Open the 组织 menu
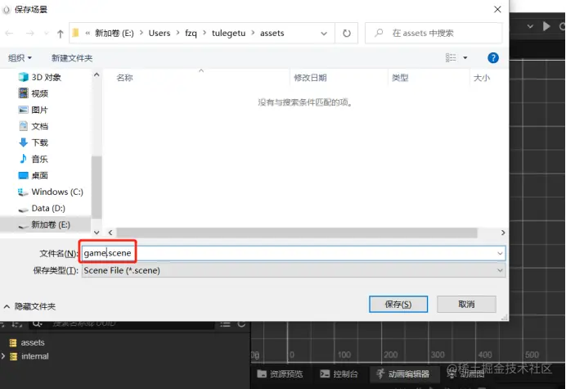The width and height of the screenshot is (566, 389). 20,58
